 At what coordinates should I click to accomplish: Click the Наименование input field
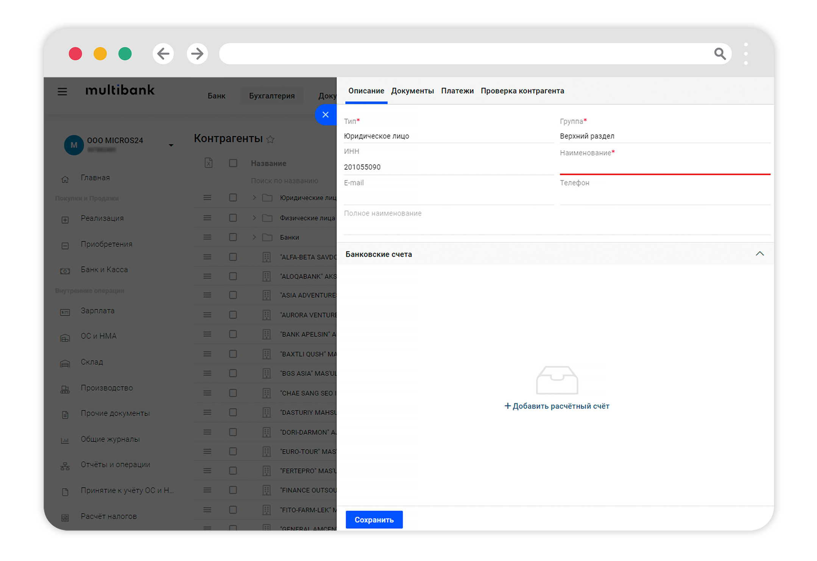(x=665, y=167)
